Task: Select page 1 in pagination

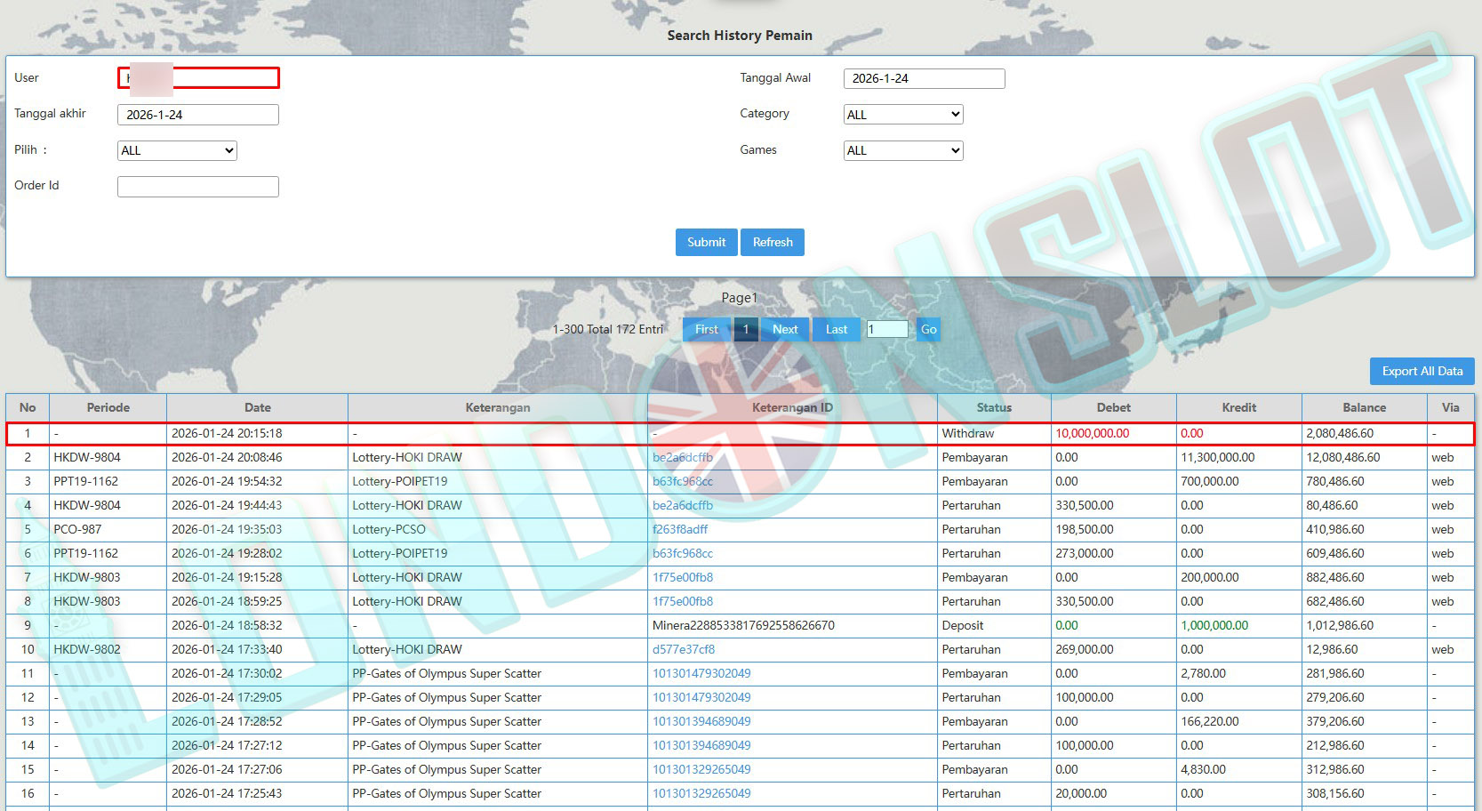Action: (746, 329)
